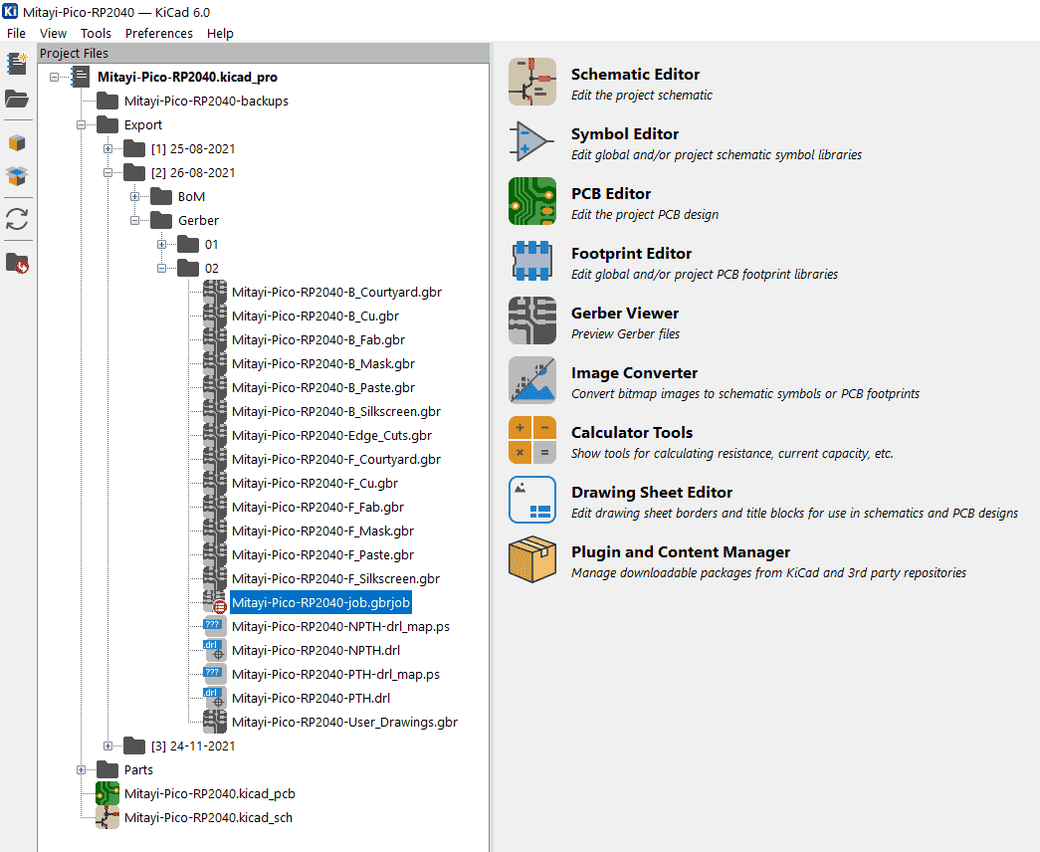Collapse the Gerber folder
The width and height of the screenshot is (1040, 852).
pyautogui.click(x=134, y=220)
